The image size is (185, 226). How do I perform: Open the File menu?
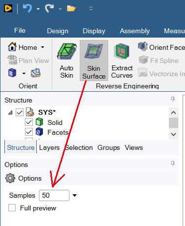(20, 30)
